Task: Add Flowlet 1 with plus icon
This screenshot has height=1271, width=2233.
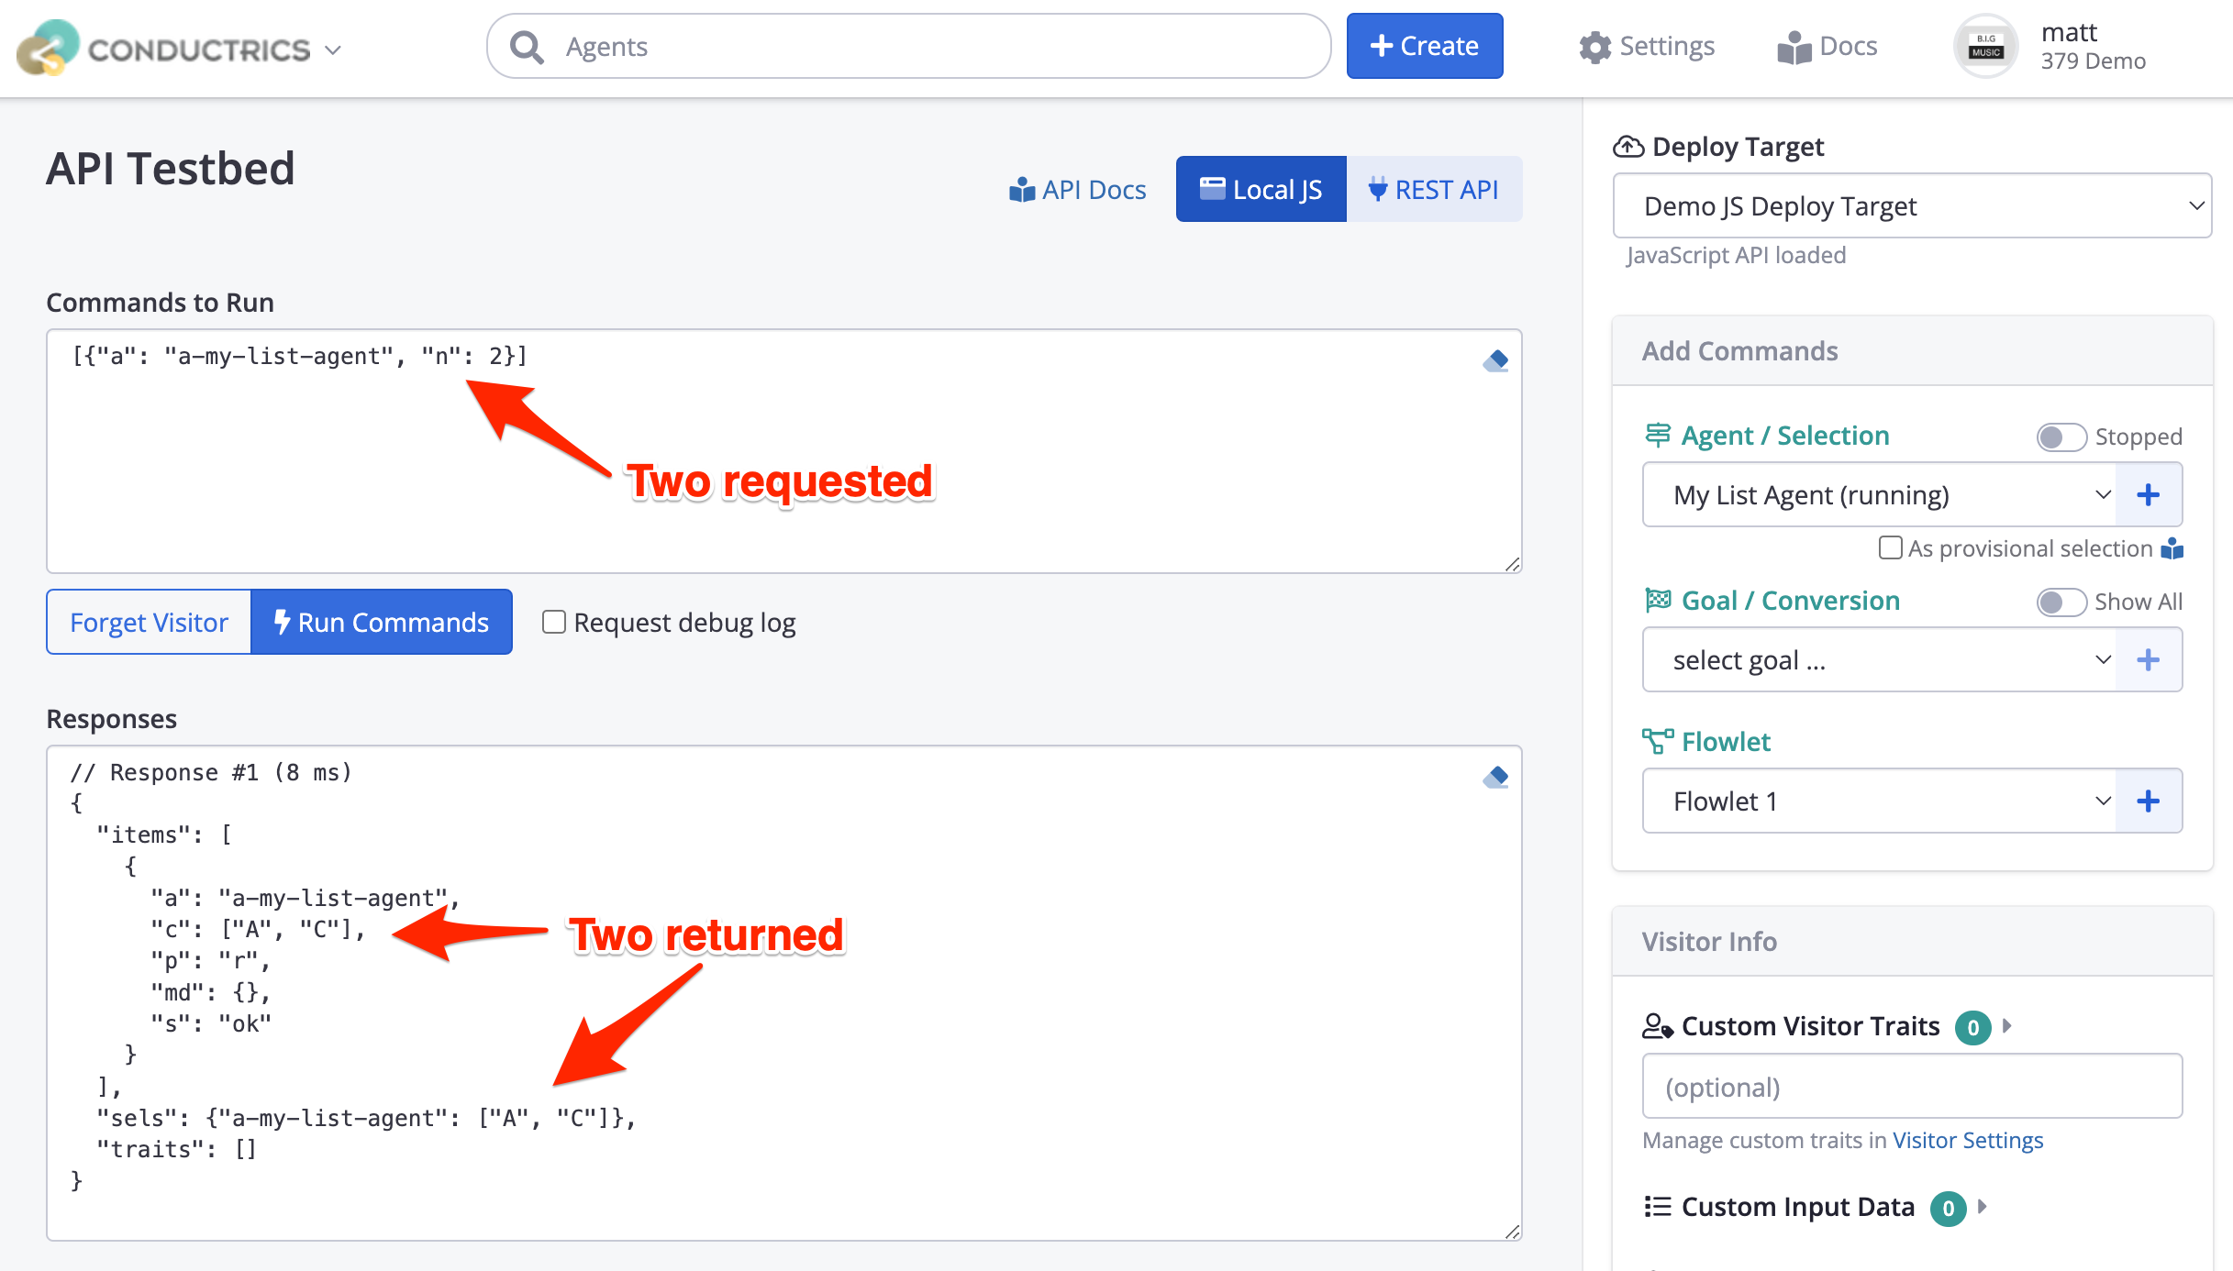Action: (x=2148, y=801)
